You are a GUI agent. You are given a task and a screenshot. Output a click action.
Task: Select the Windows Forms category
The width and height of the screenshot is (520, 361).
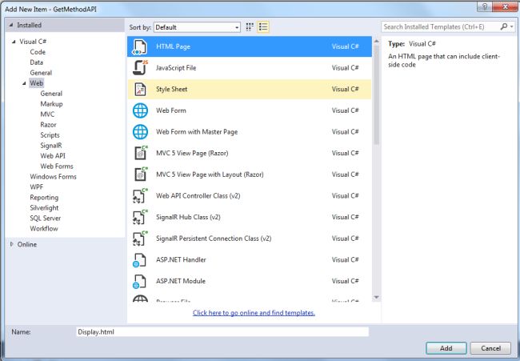pos(53,177)
